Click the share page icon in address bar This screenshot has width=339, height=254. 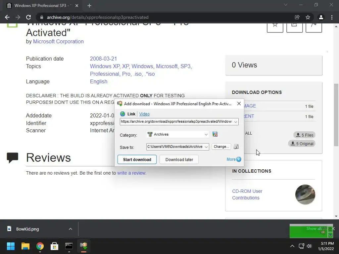click(x=297, y=17)
